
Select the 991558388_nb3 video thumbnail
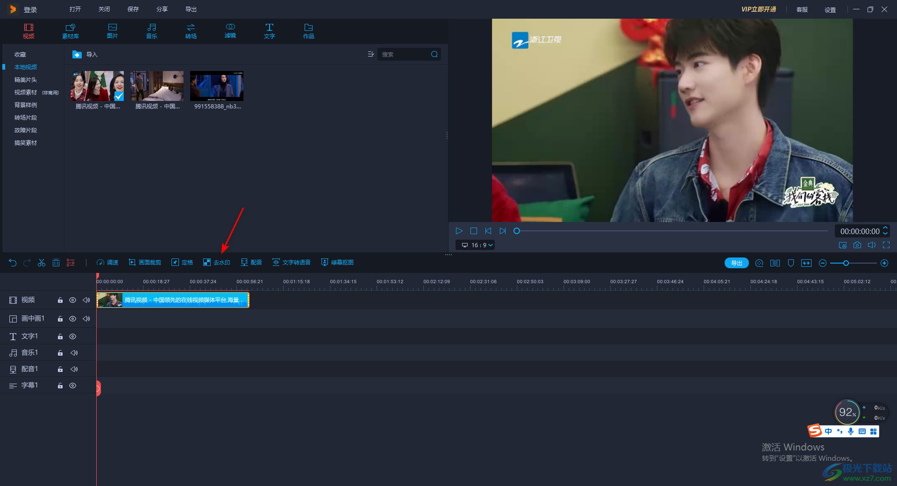click(217, 86)
